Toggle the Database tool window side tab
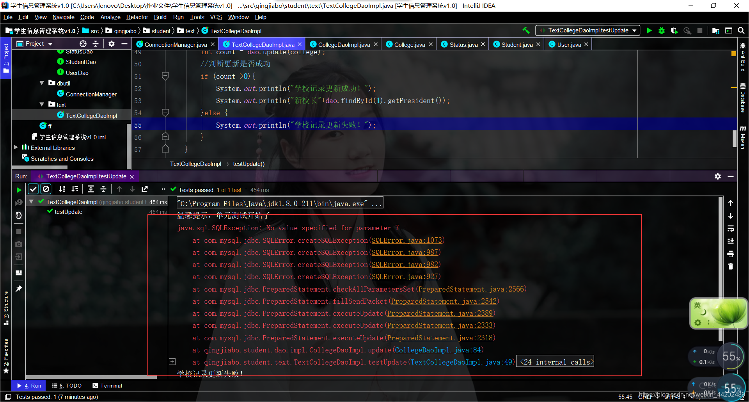The image size is (749, 402). (743, 98)
